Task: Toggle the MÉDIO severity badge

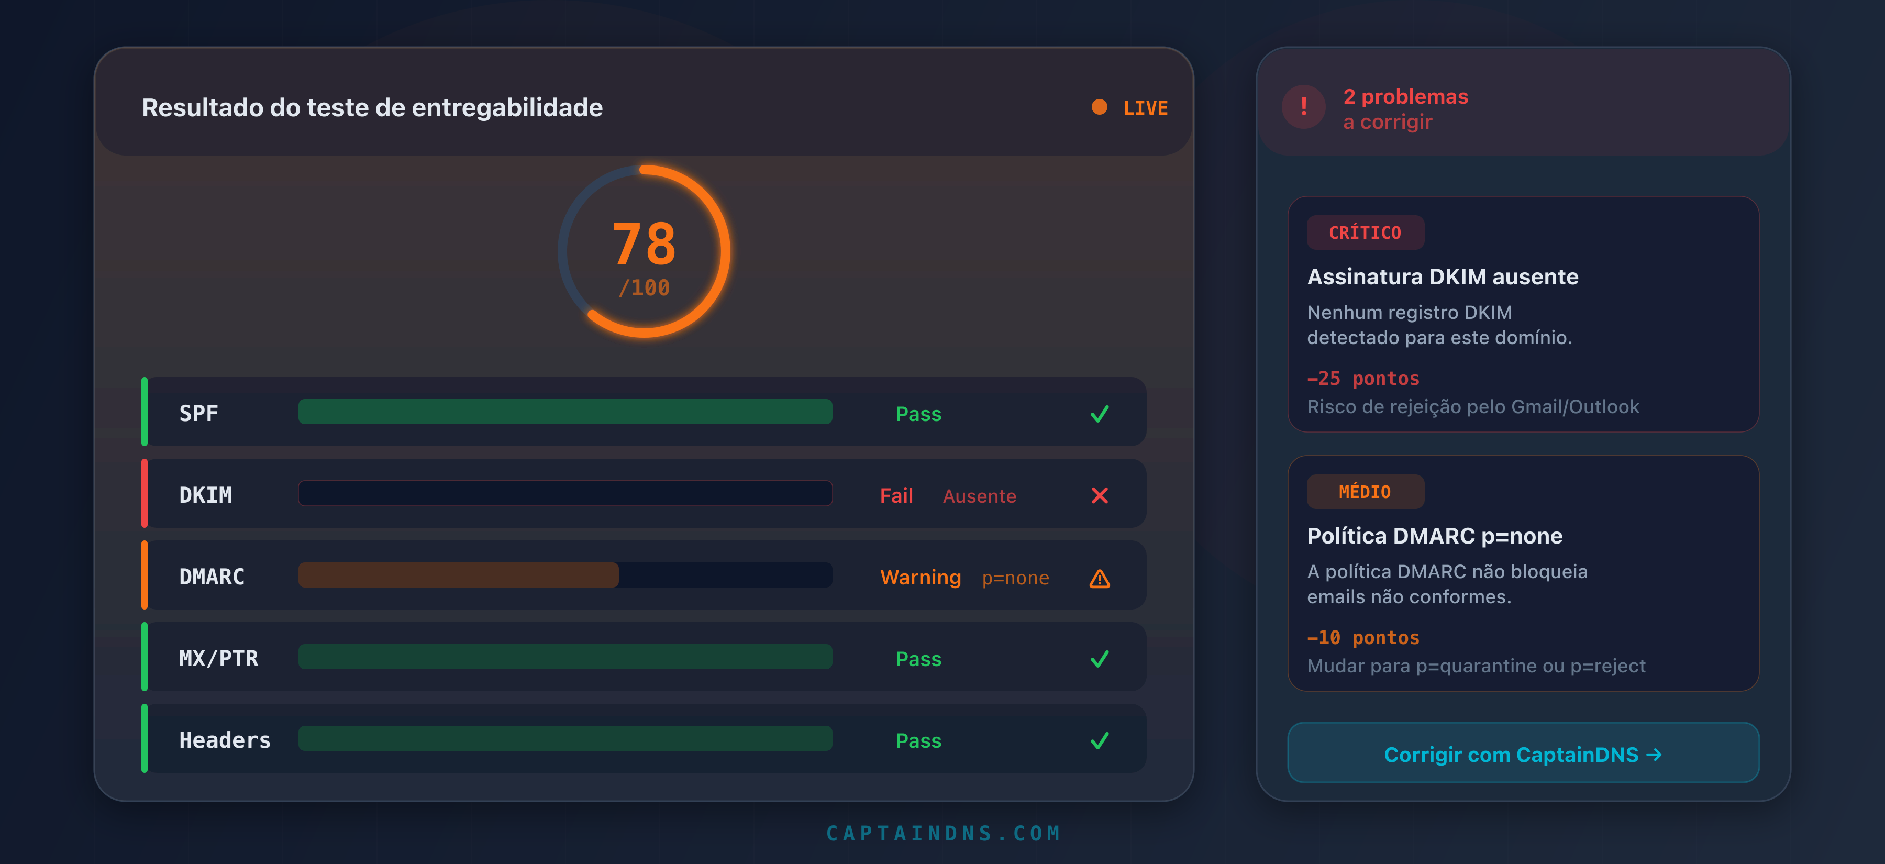Action: [1366, 492]
